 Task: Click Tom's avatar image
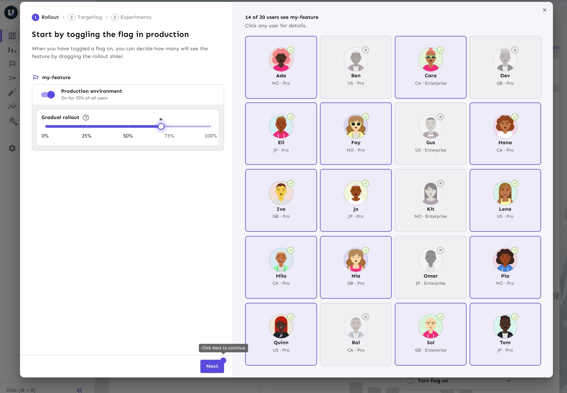click(505, 326)
